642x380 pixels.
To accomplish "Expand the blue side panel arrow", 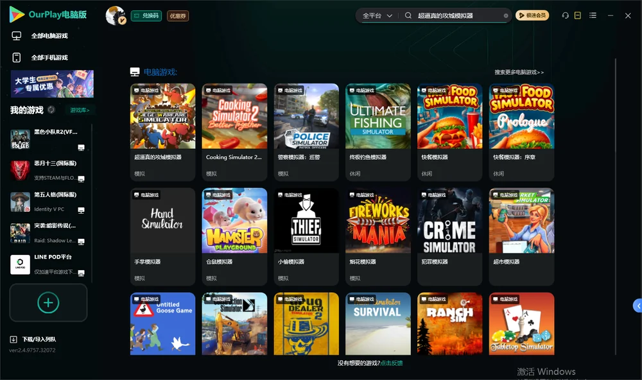I will 638,306.
